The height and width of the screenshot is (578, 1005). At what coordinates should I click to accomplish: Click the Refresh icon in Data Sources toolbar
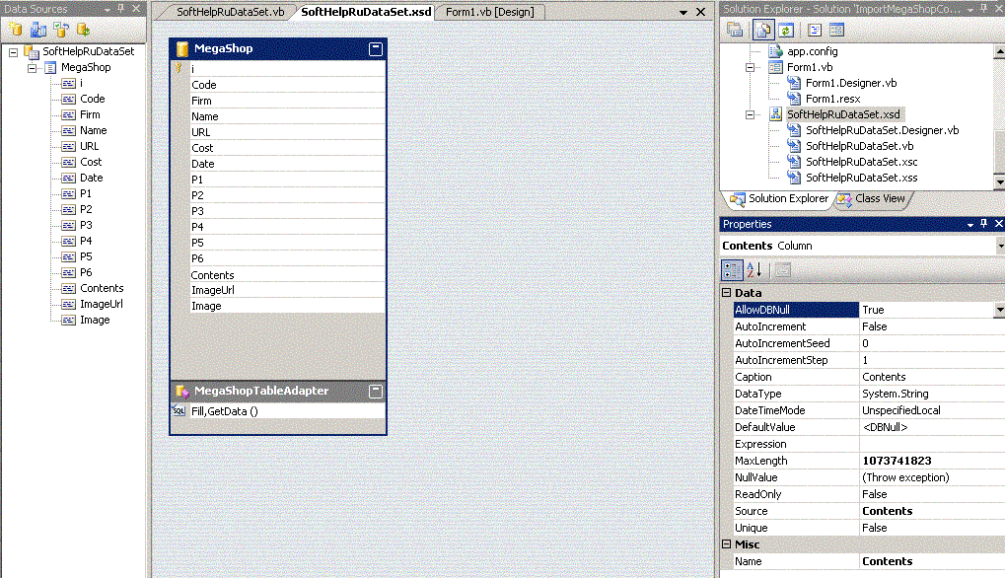tap(83, 30)
